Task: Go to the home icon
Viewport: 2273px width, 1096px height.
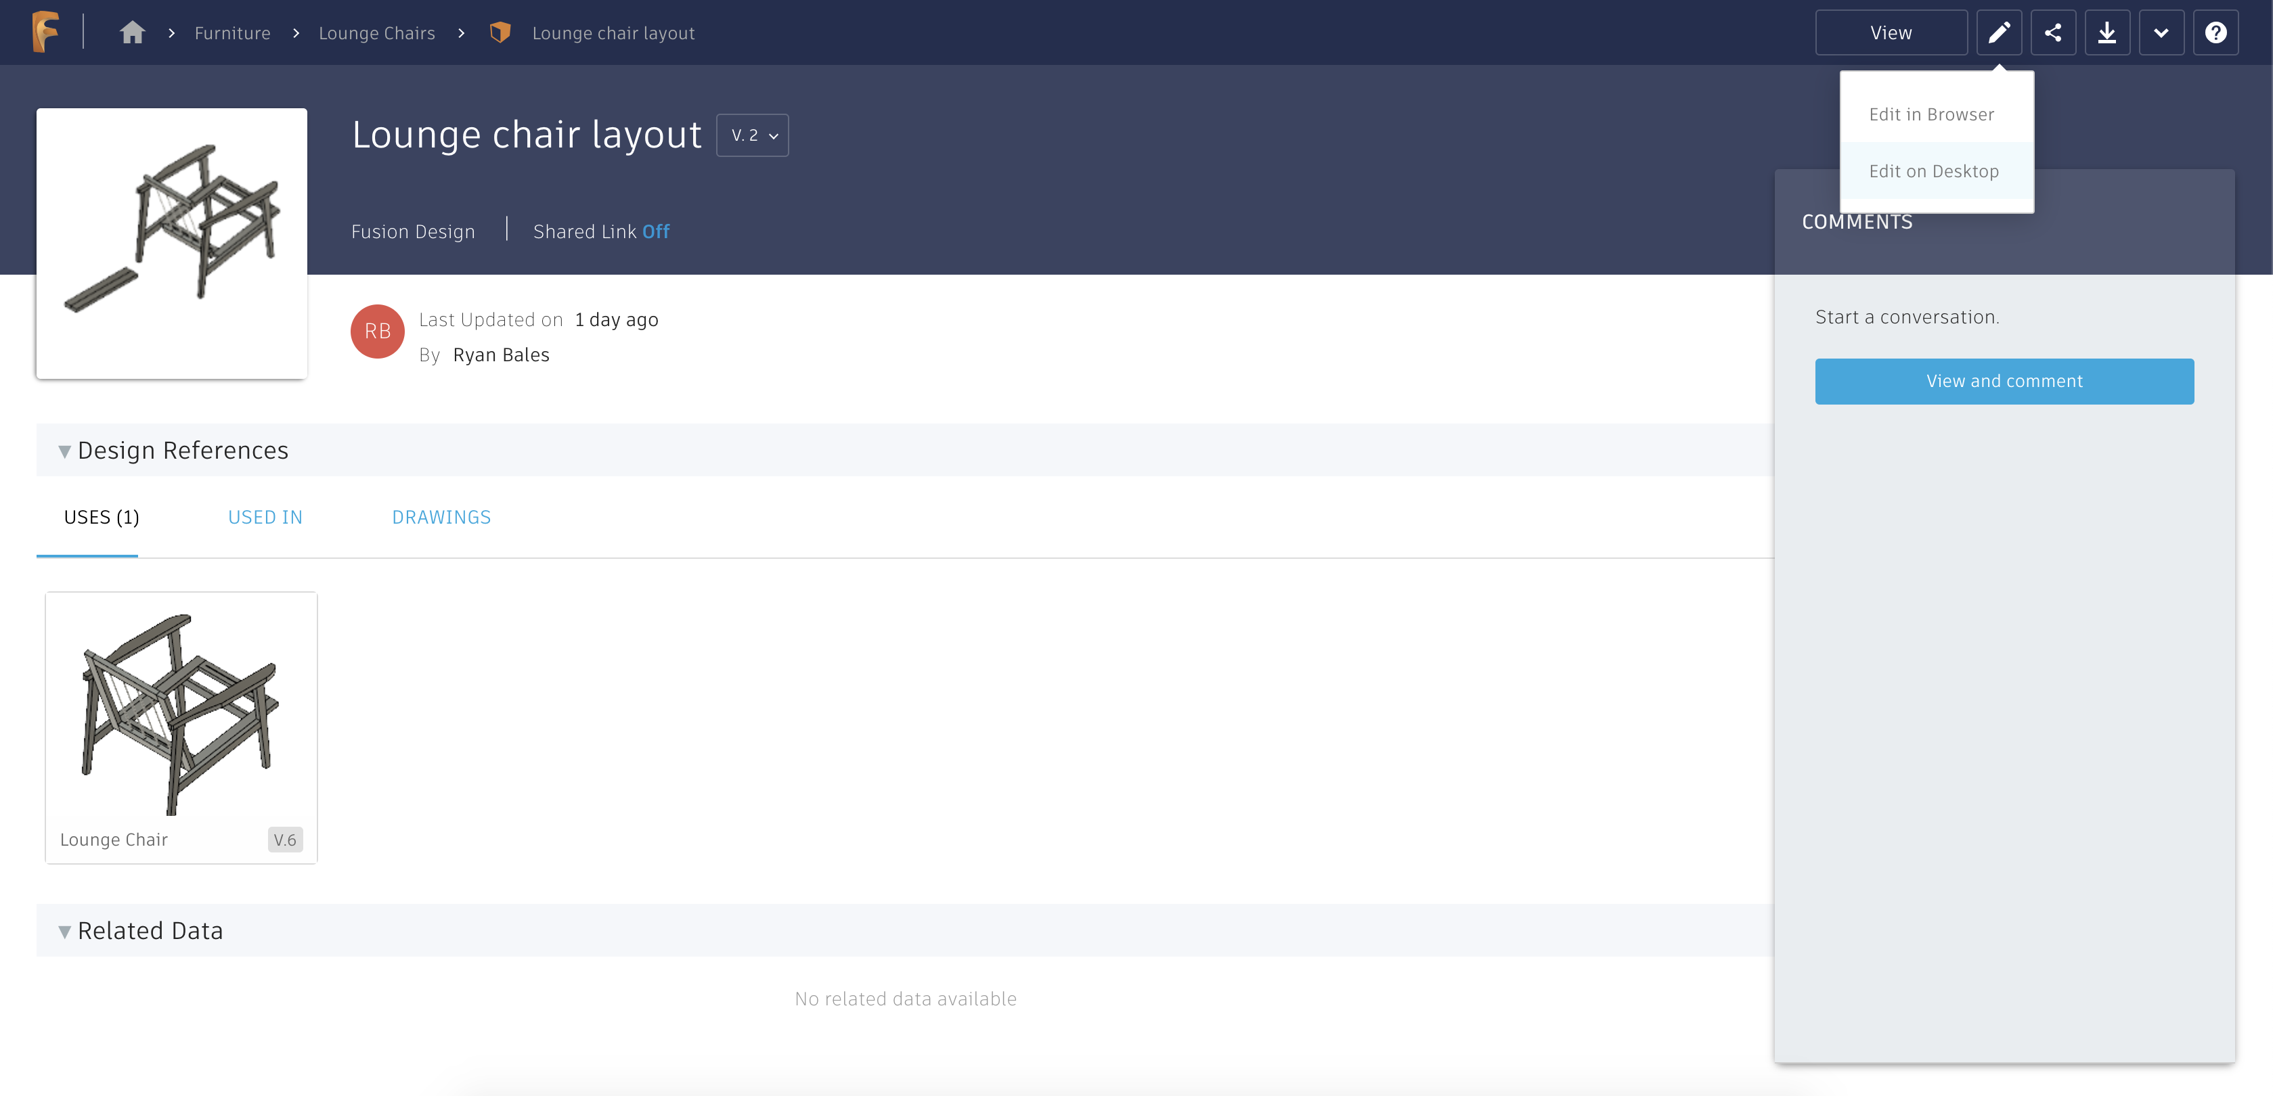Action: 133,32
